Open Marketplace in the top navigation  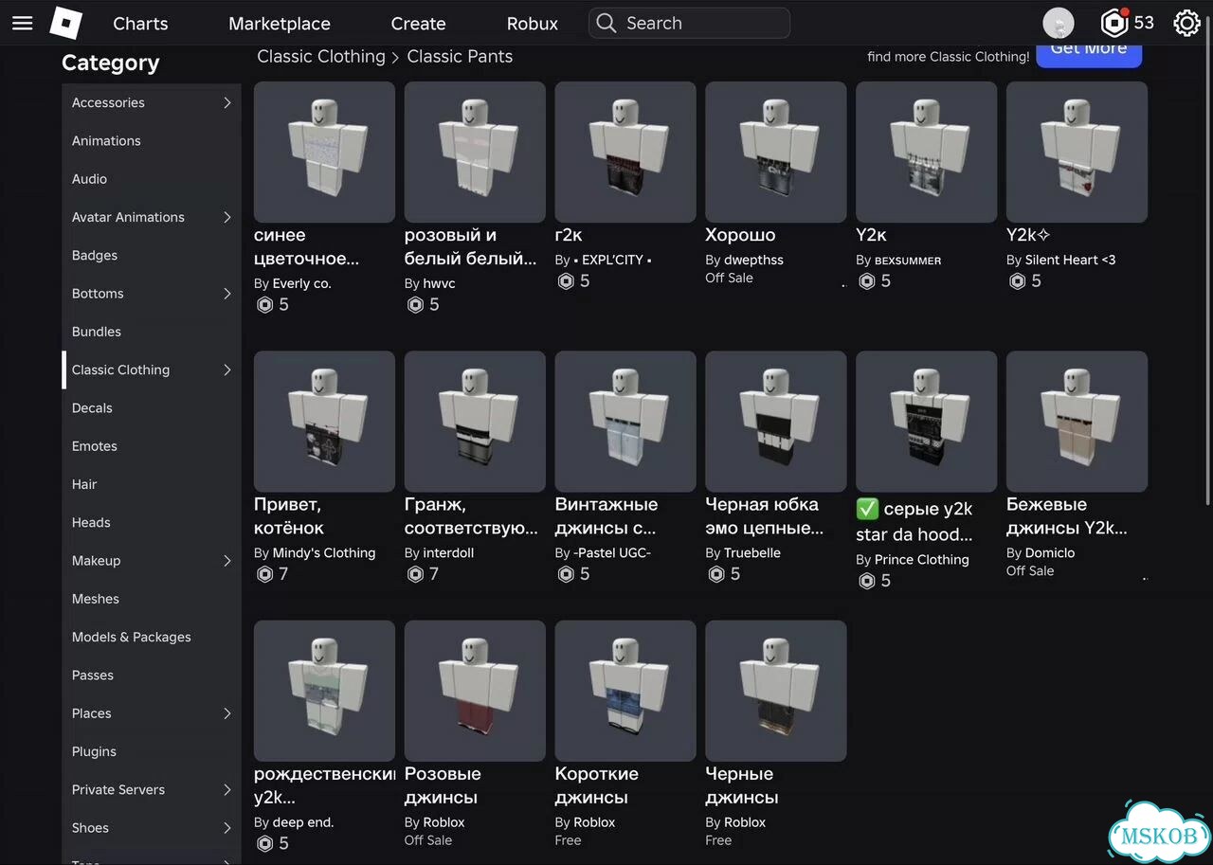(280, 24)
